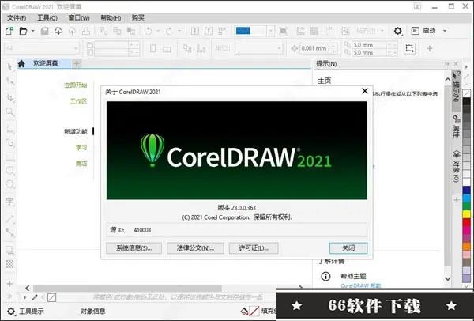The image size is (474, 321).
Task: Toggle landscape page orientation
Action: (x=167, y=49)
